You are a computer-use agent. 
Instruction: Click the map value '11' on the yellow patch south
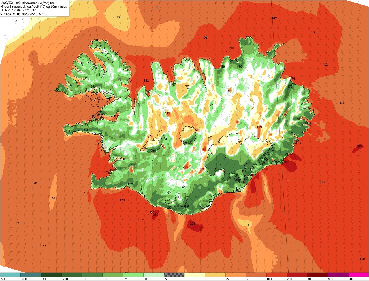tap(249, 224)
